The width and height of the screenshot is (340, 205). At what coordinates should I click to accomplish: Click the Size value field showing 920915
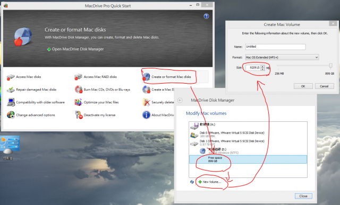253,68
